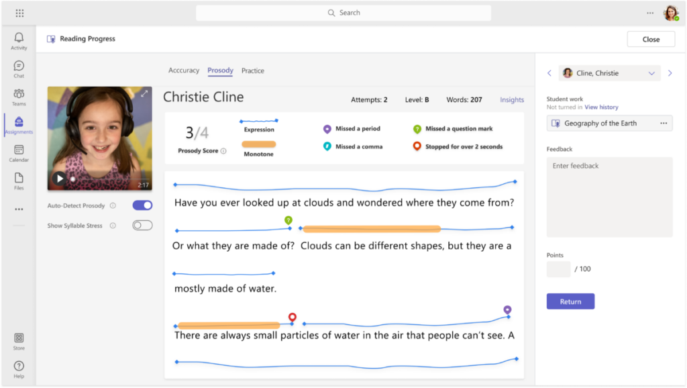The height and width of the screenshot is (388, 687).
Task: Open Files from the left rail
Action: point(18,179)
